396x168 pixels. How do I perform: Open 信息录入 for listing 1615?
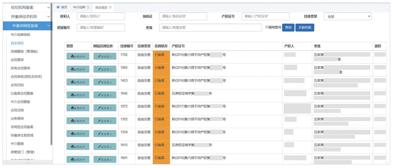tap(105, 147)
